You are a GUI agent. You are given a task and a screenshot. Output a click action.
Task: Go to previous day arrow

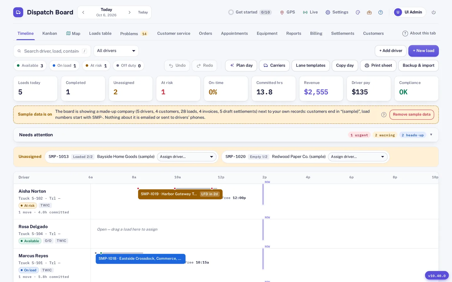pos(83,12)
